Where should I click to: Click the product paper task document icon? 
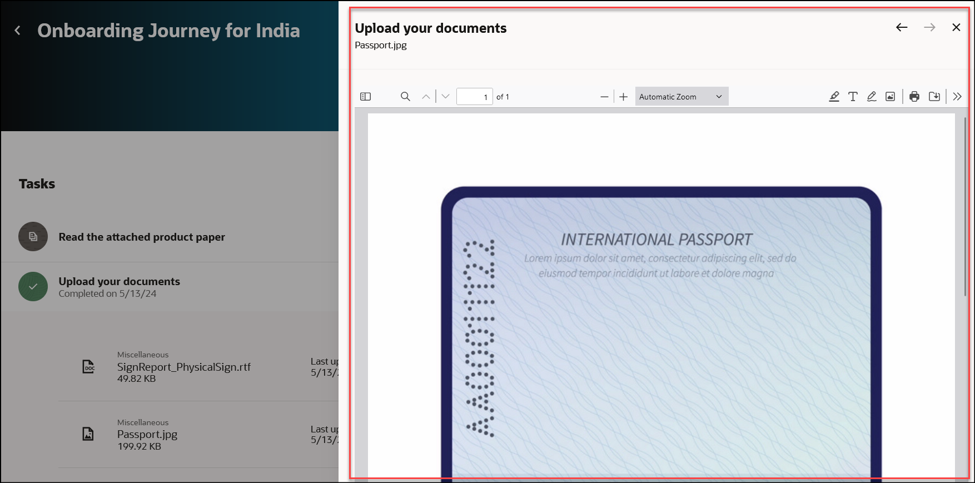coord(33,237)
